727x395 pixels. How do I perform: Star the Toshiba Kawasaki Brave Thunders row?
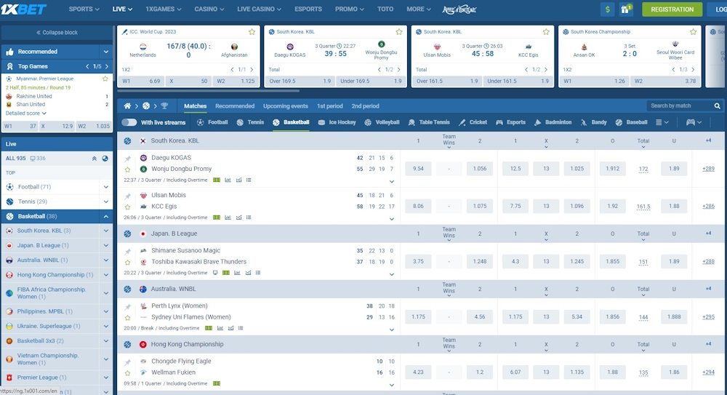coord(127,263)
